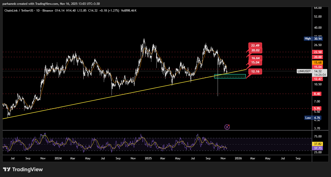Click the Low 4.76 label

[x=312, y=118]
